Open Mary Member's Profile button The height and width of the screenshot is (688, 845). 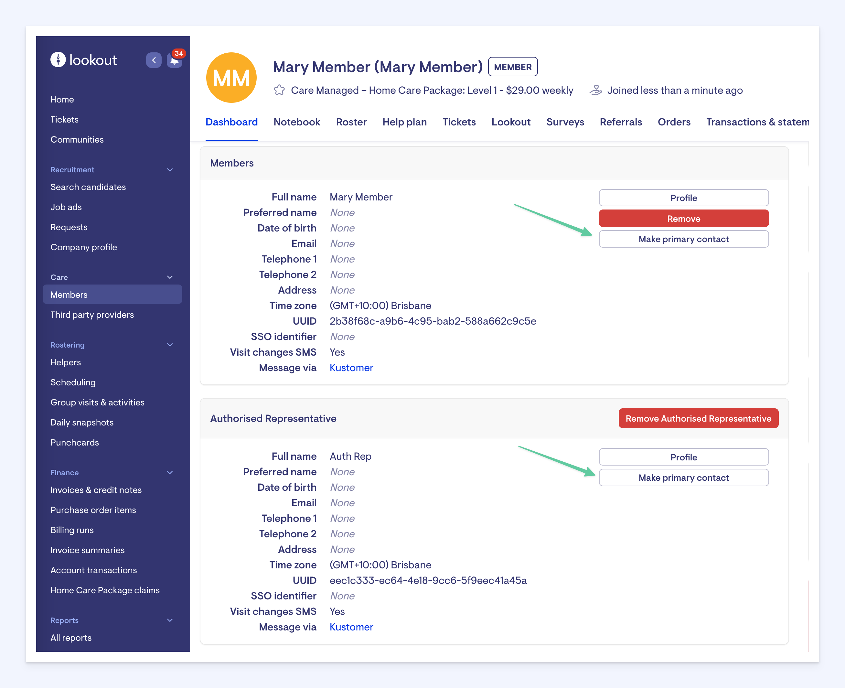(x=683, y=198)
